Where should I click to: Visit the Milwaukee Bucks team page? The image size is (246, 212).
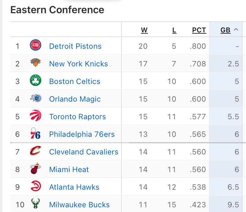tap(79, 205)
